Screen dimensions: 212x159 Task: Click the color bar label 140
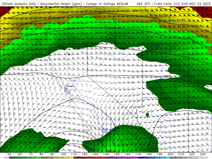(106, 154)
